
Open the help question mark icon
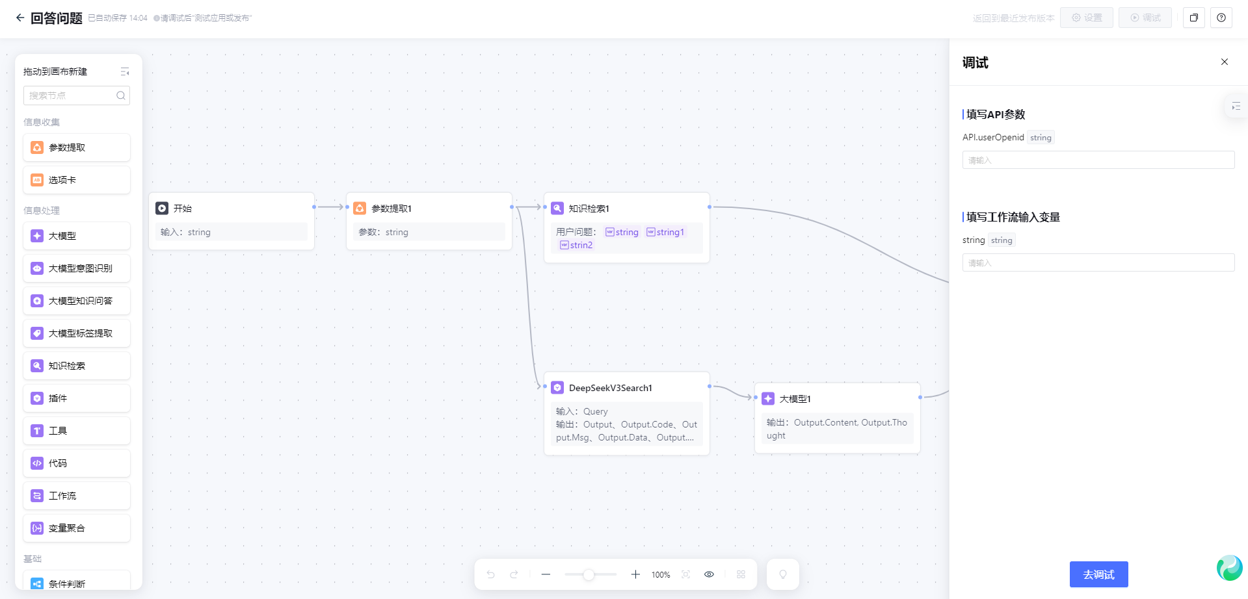pos(1221,18)
